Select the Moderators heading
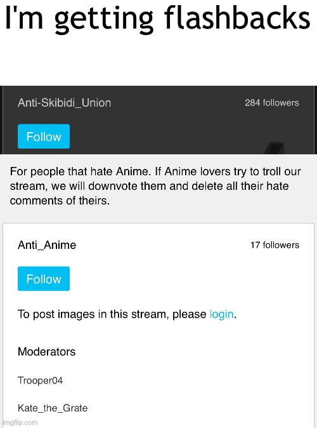The image size is (317, 428). point(47,352)
